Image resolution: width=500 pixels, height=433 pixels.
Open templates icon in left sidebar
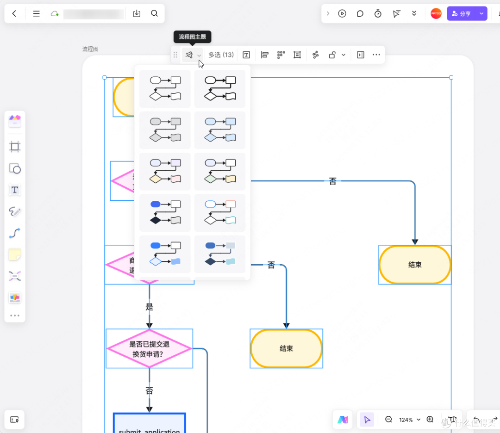[x=15, y=121]
